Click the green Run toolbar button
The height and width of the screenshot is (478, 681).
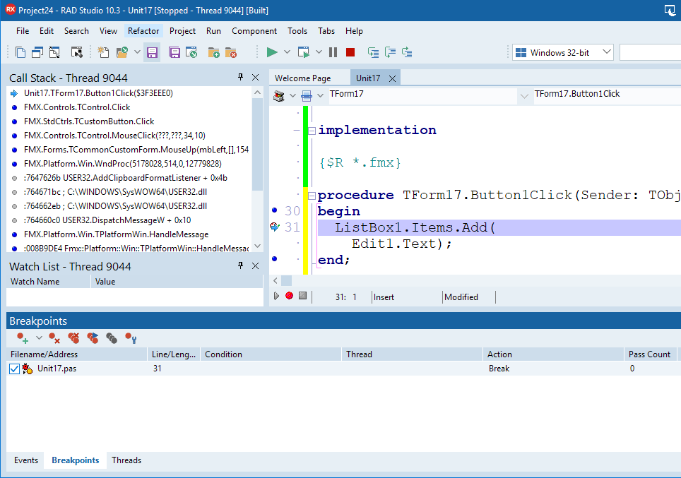(x=271, y=52)
